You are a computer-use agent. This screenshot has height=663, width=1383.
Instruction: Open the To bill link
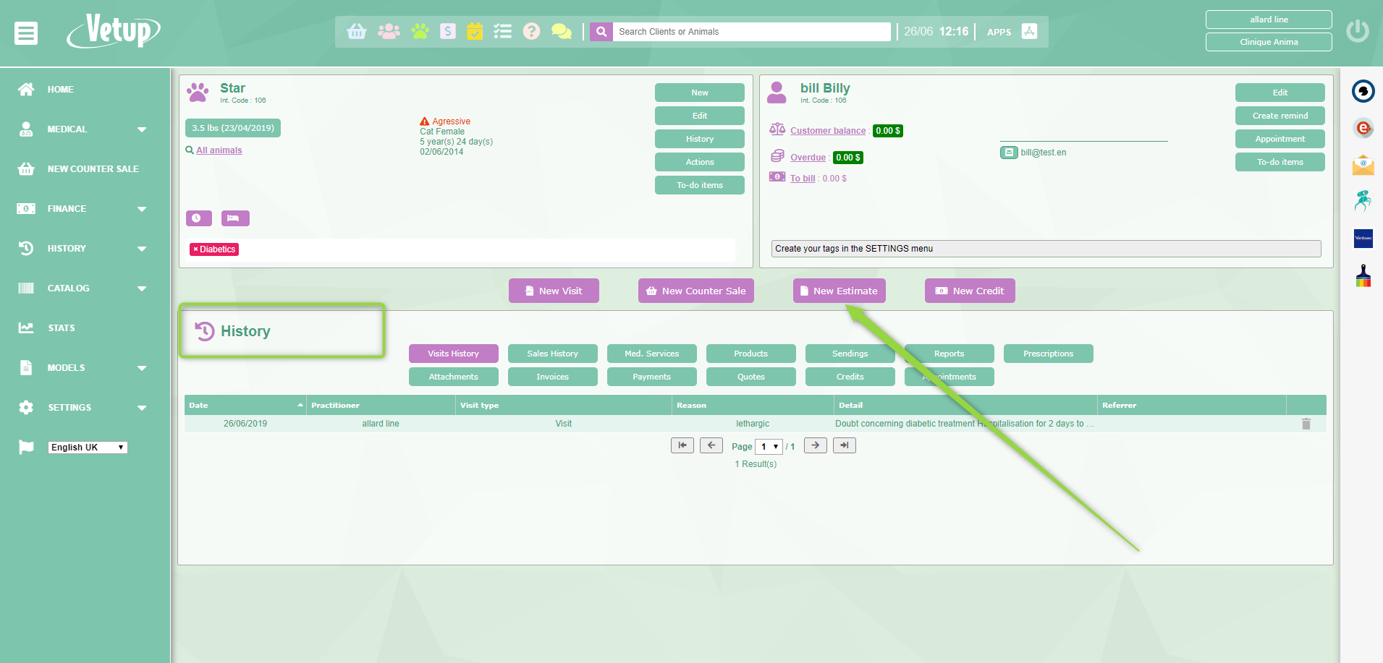[x=803, y=179]
